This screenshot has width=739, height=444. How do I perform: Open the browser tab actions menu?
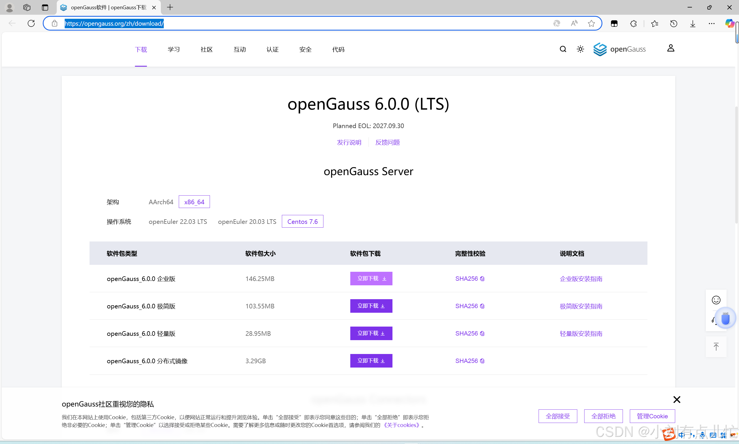(x=45, y=7)
